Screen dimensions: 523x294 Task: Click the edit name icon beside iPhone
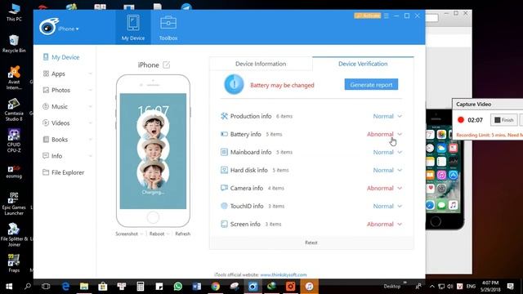166,65
